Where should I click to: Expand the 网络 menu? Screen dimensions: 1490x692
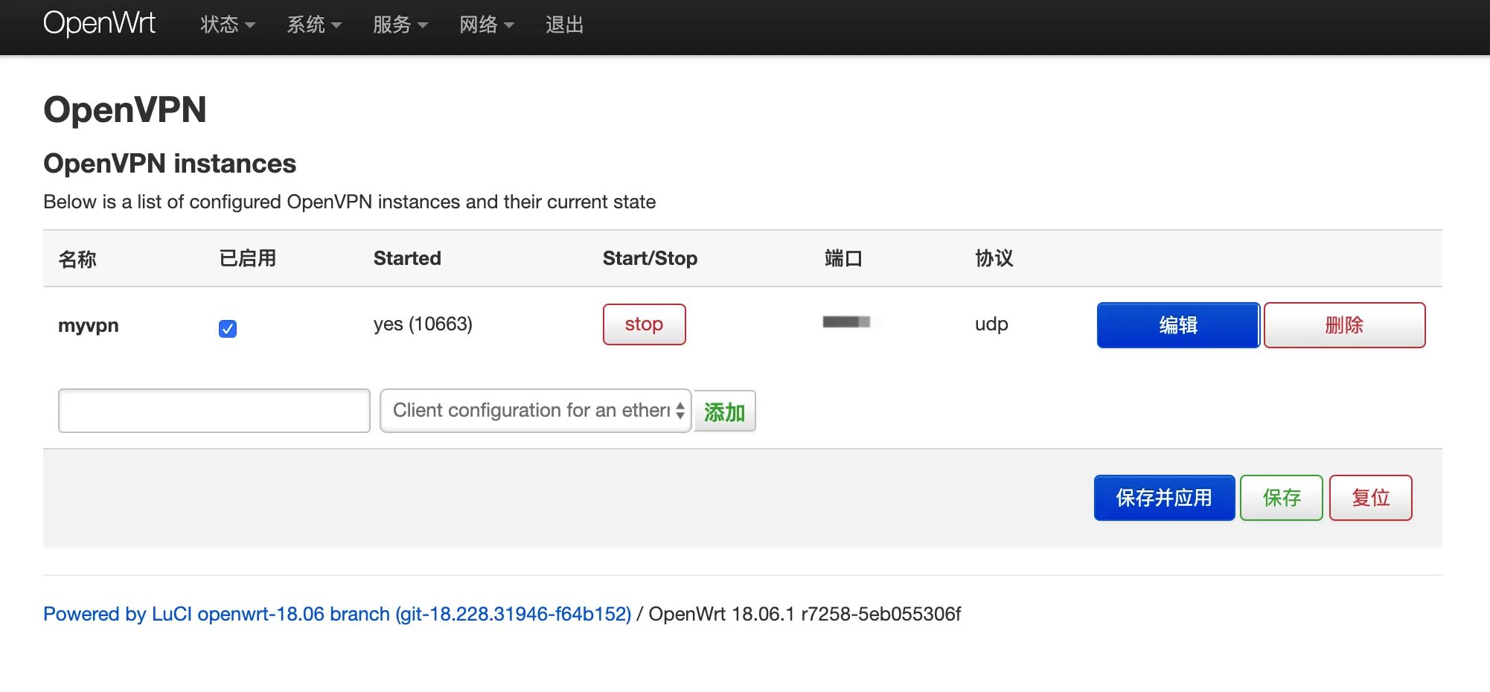tap(487, 25)
